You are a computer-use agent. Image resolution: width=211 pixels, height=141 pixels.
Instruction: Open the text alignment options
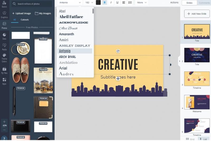[x=124, y=2]
